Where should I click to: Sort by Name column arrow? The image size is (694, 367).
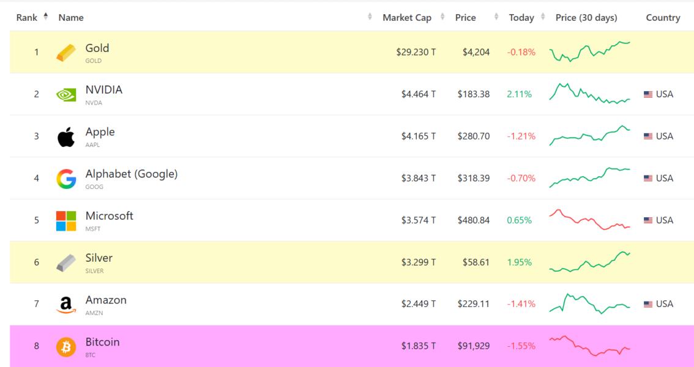tap(370, 17)
